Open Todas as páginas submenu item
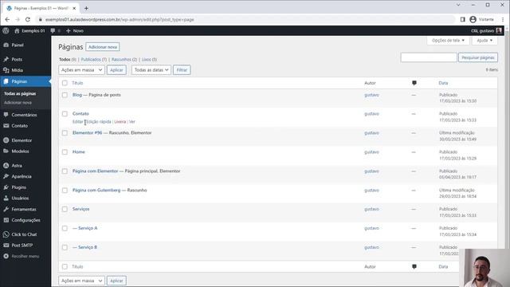 (x=20, y=94)
